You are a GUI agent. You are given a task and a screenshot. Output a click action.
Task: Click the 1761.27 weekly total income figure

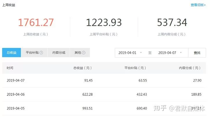(x=36, y=23)
